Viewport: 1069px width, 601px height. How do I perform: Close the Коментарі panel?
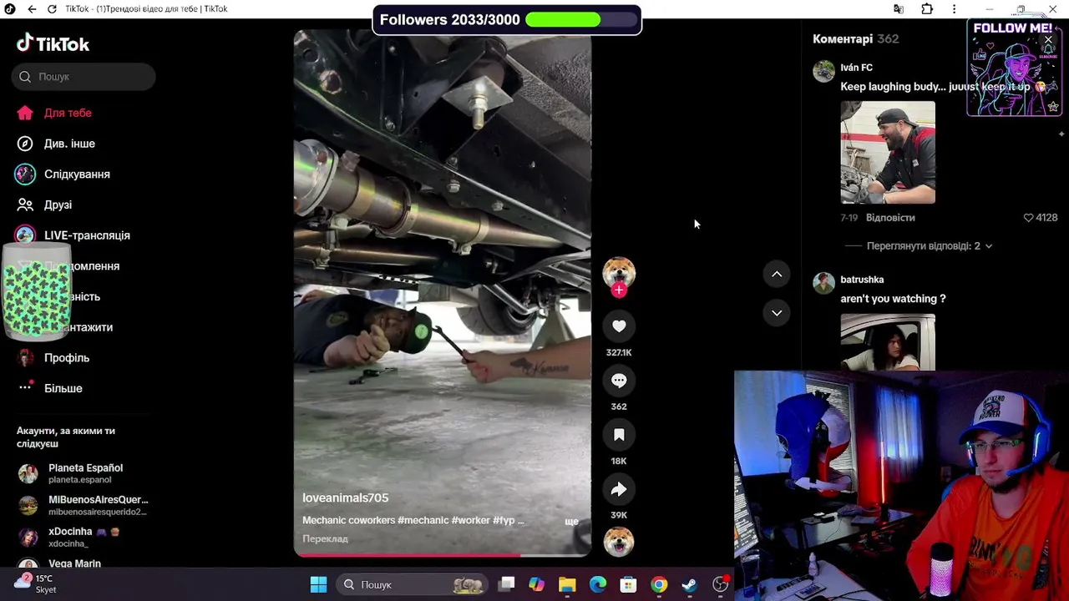[1048, 39]
